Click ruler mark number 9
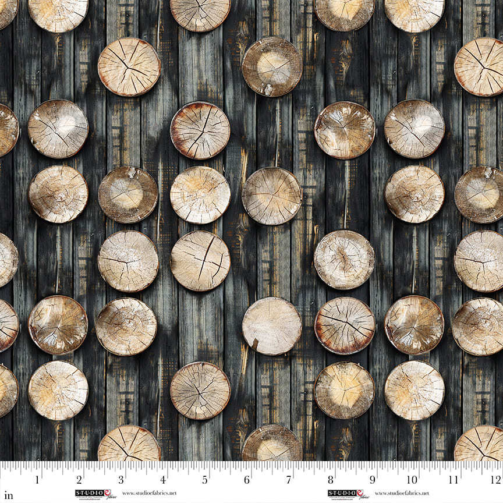This screenshot has width=503, height=503. 373,480
